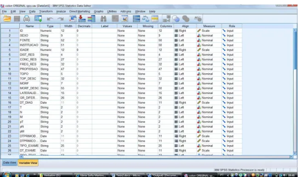Click the Input role cell for MORF
298x177 pixels.
(x=232, y=83)
